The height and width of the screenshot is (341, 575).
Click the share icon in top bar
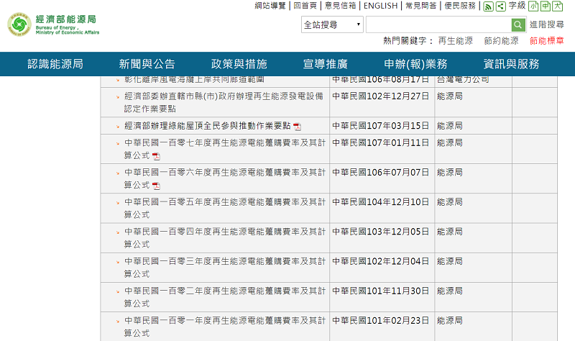pos(500,6)
